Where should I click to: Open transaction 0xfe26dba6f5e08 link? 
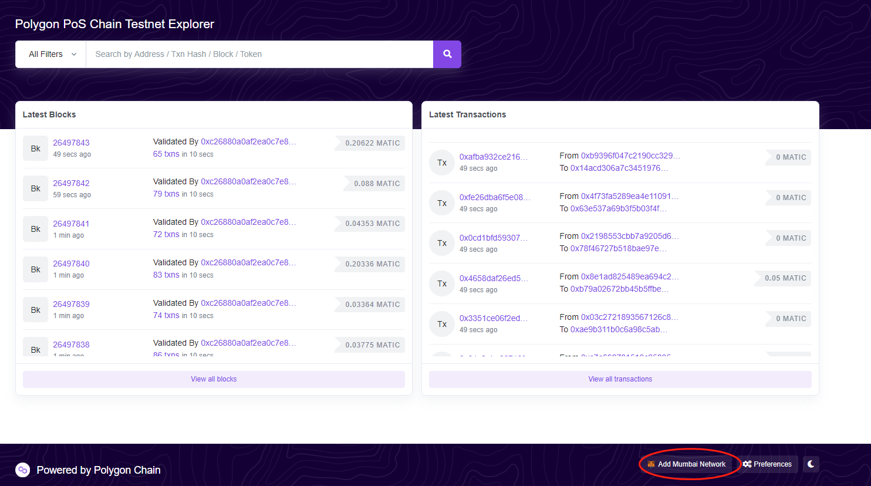pos(494,197)
